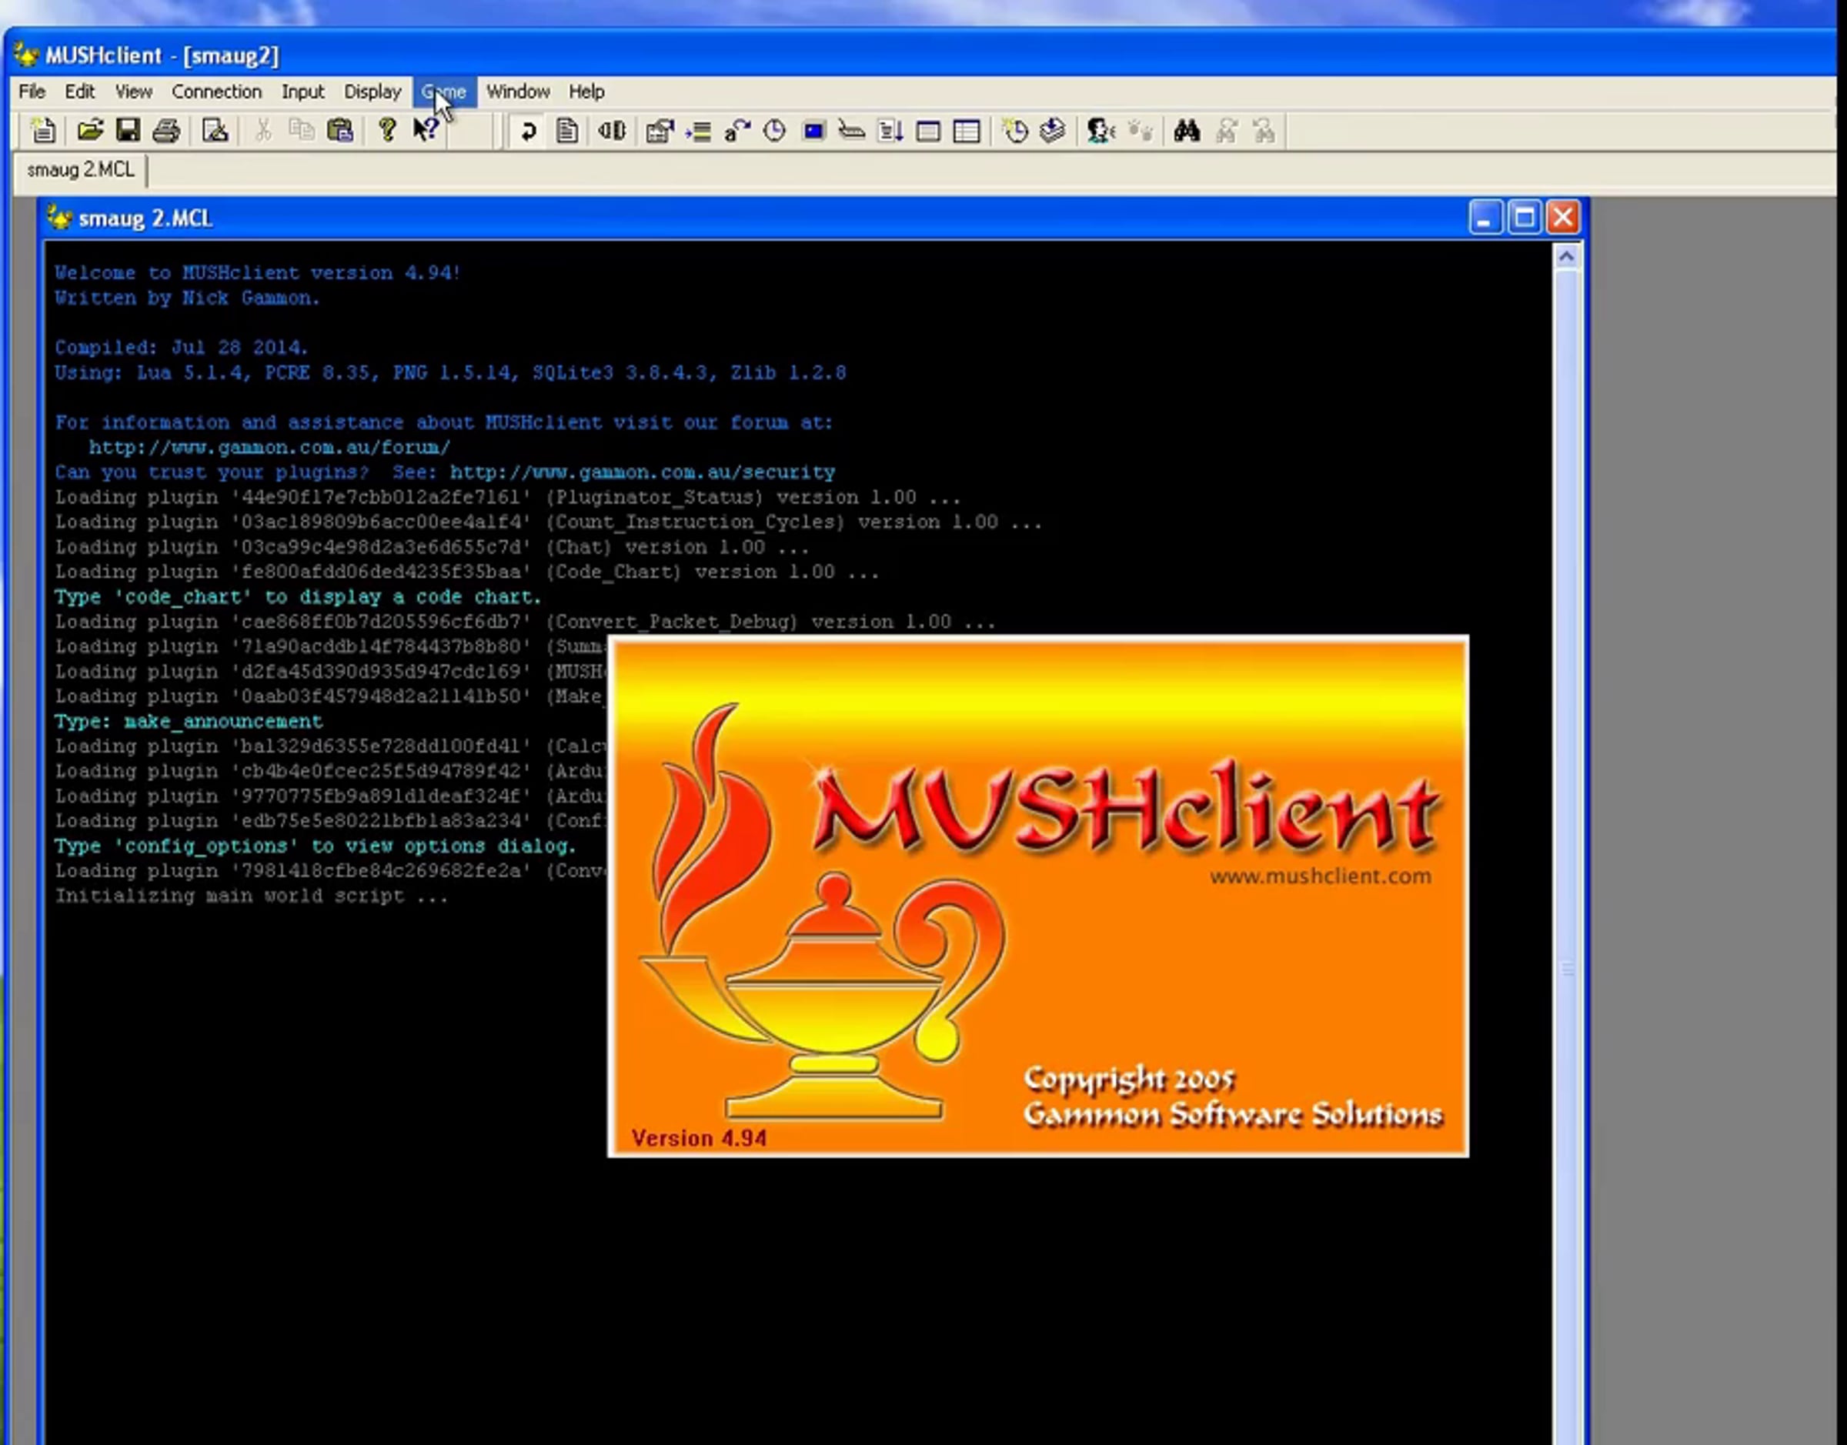
Task: Visit the gammon.com.au/forum/ link
Action: 270,448
